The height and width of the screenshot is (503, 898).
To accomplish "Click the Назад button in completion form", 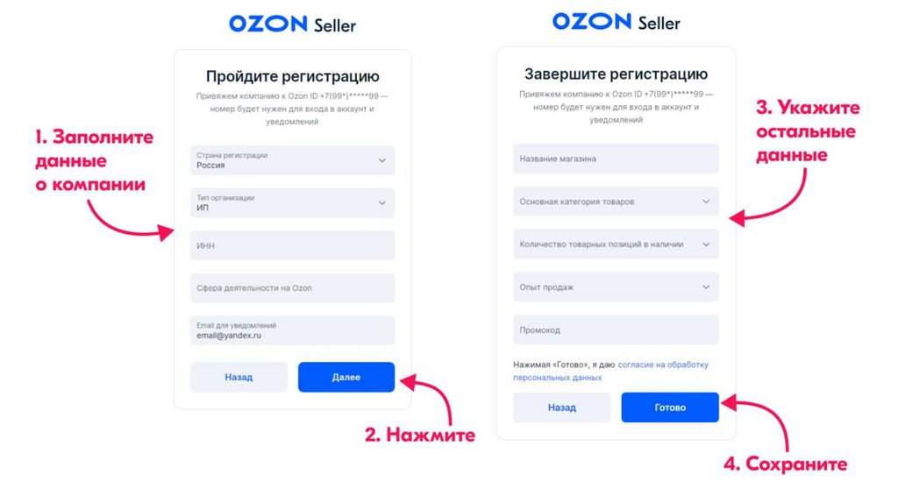I will pyautogui.click(x=562, y=407).
